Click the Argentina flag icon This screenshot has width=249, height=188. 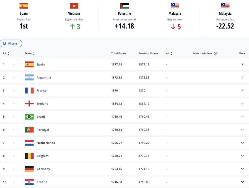29,77
